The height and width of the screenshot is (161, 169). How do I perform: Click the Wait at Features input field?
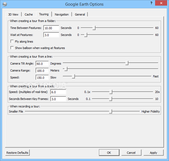[51, 35]
